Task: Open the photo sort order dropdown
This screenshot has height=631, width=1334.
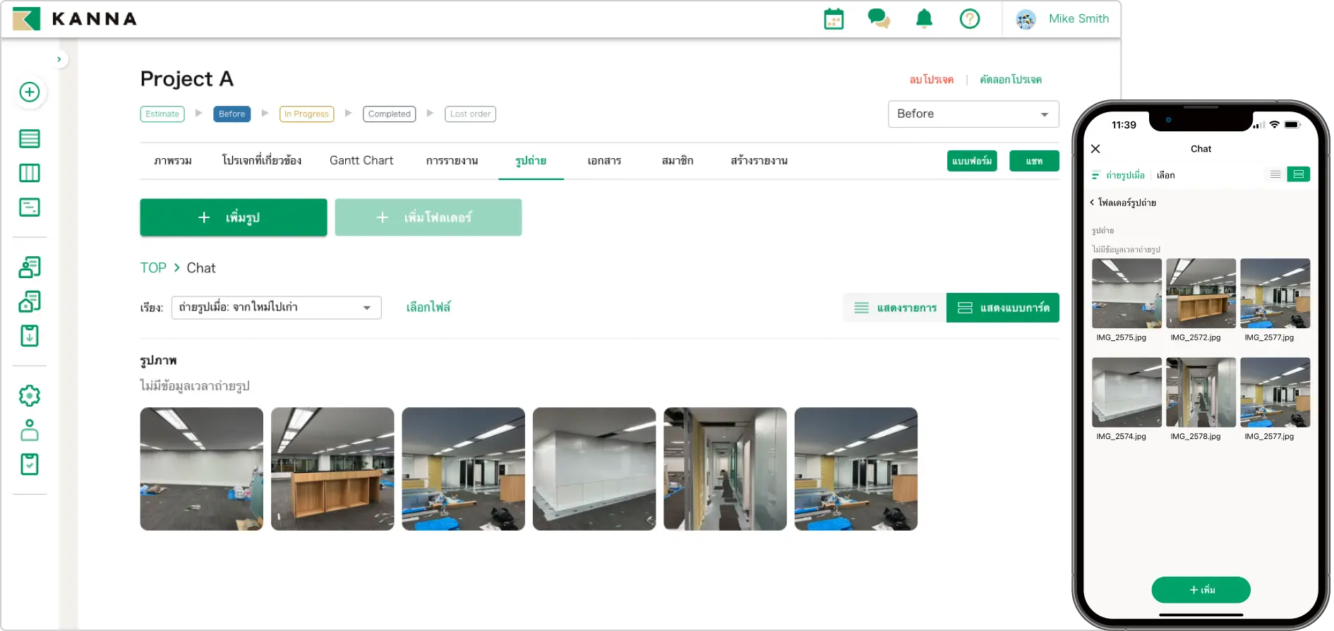Action: (276, 308)
